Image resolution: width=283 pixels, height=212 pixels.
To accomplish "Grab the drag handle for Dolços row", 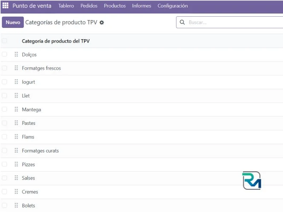I will [x=16, y=54].
